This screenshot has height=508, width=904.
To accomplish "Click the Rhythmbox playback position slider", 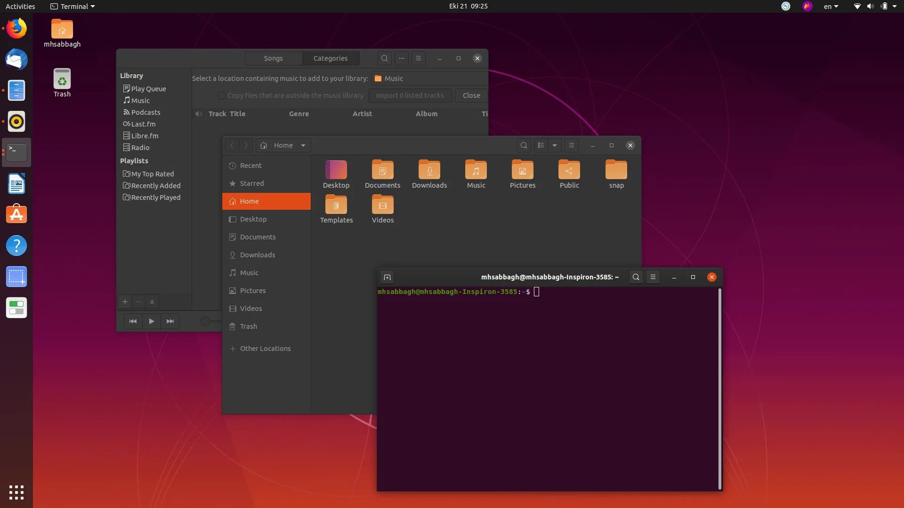I will click(x=206, y=321).
